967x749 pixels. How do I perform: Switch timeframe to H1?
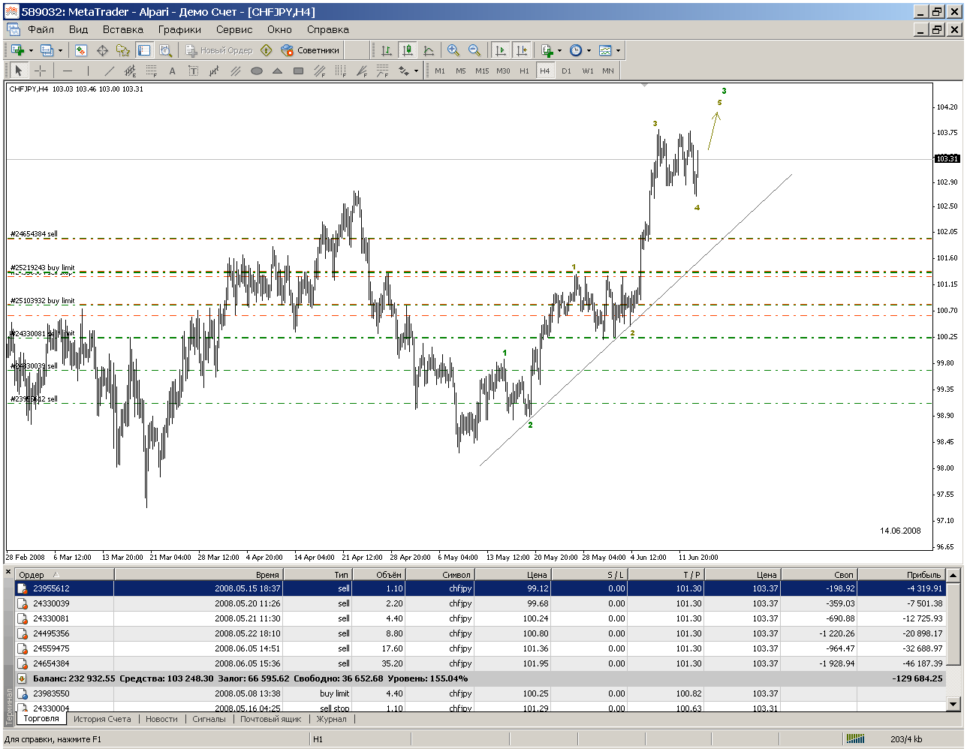524,71
